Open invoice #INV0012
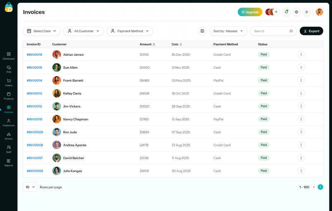Screen dimensions: 332x211 35,106
